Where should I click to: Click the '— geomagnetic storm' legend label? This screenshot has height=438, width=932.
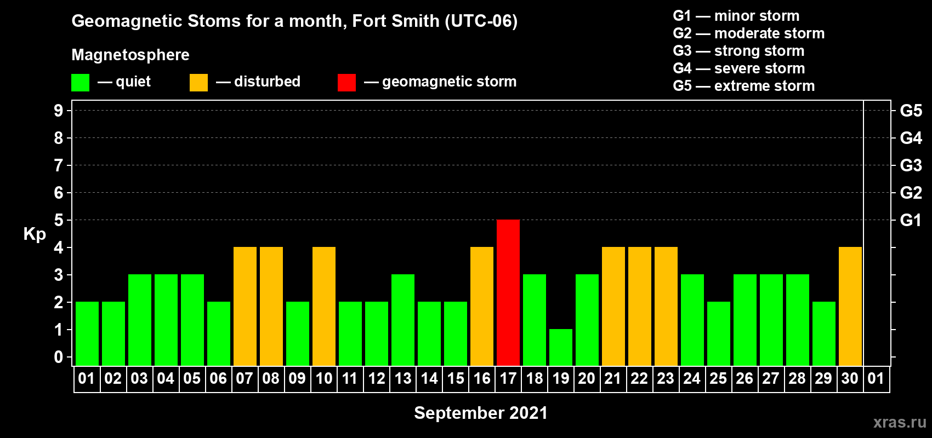440,82
